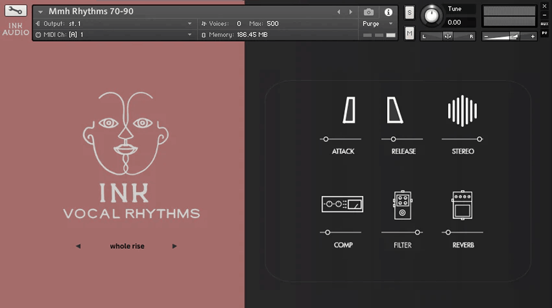Click the Mmh Rhythms 70-90 title
Viewport: 552px width, 308px height.
coord(91,11)
